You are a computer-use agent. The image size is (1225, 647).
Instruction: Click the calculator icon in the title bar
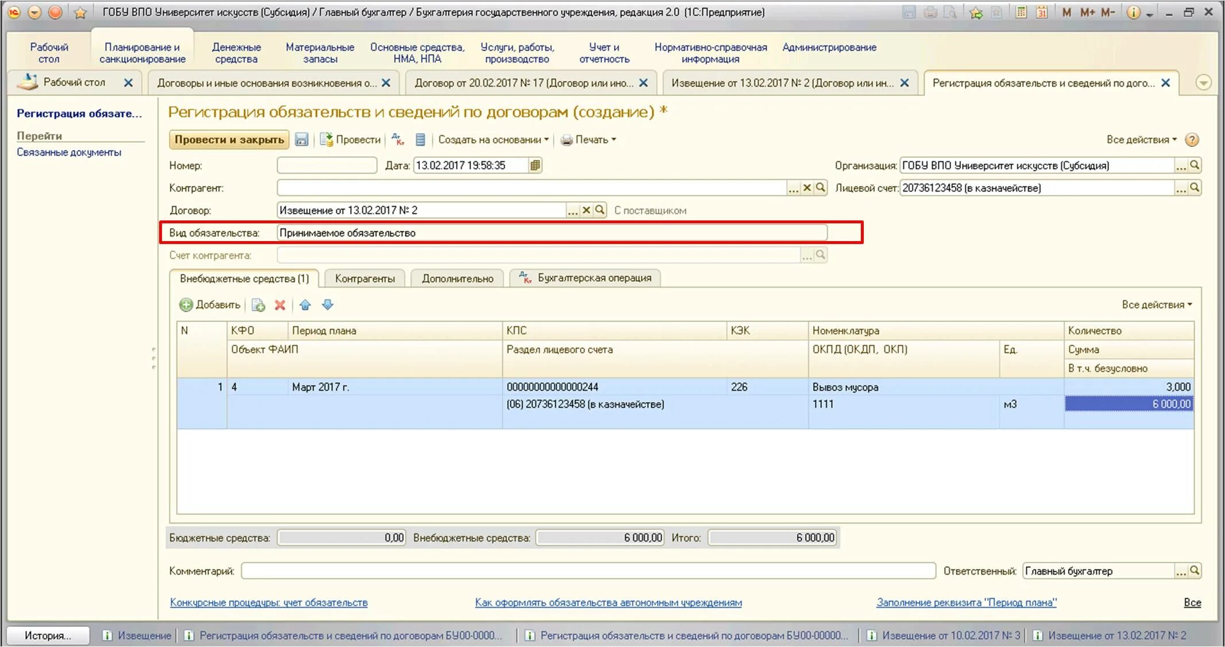(1021, 12)
